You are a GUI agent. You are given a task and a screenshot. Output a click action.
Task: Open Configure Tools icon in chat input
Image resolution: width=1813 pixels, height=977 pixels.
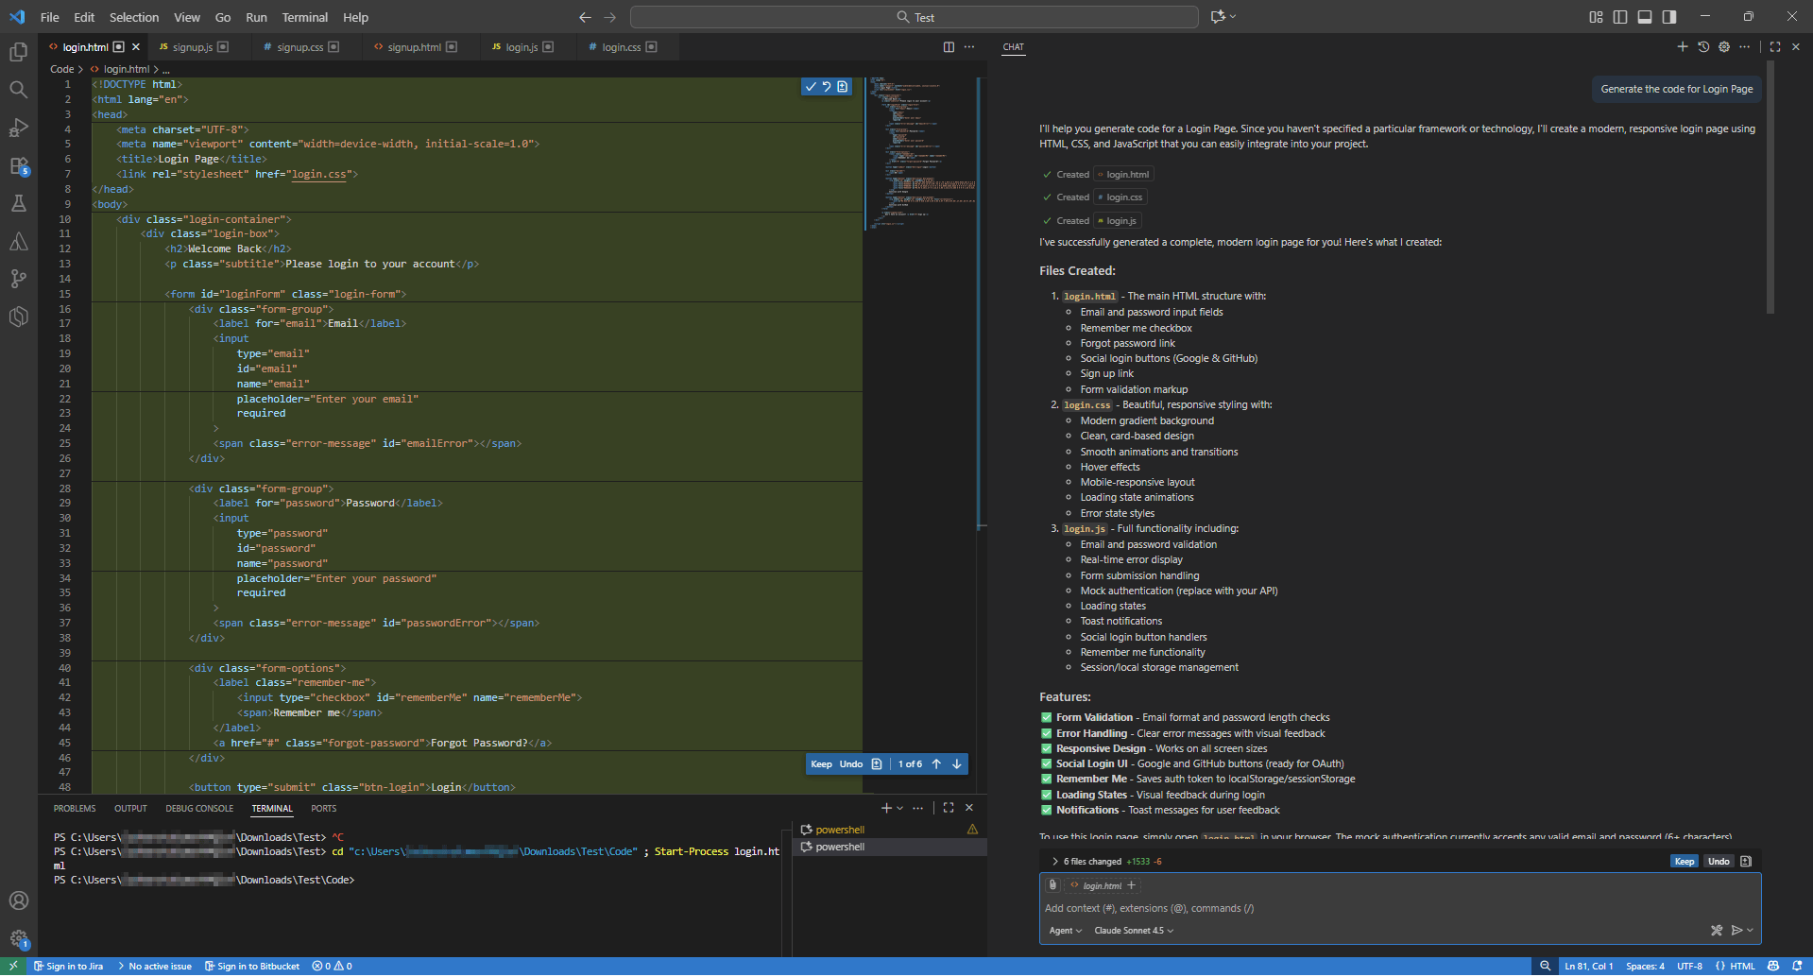pyautogui.click(x=1717, y=930)
